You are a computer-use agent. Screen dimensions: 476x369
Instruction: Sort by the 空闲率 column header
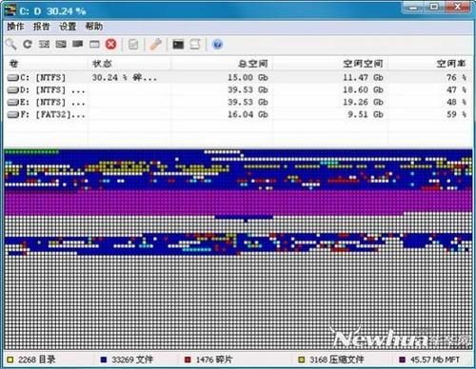click(430, 64)
